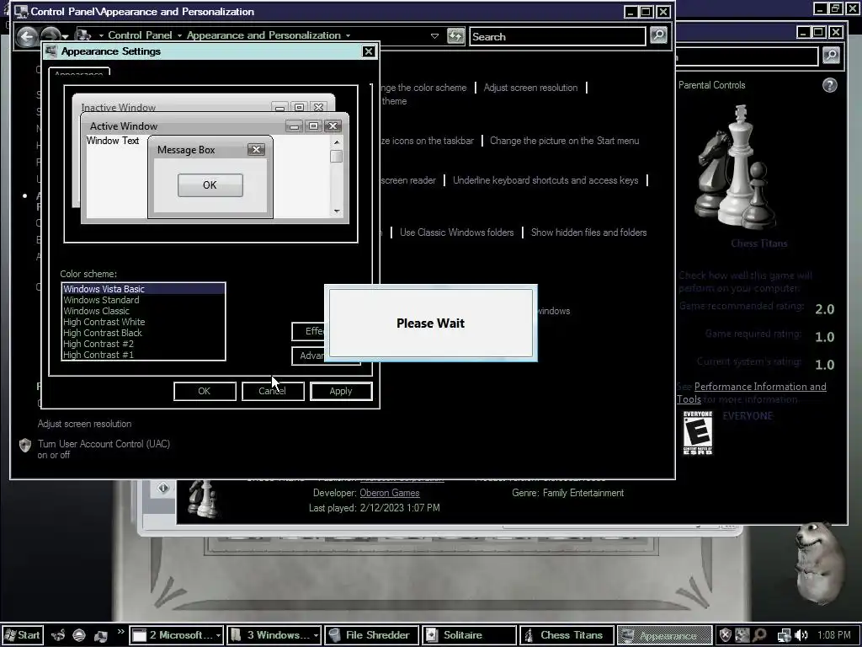Click the magnifier tray icon
The width and height of the screenshot is (862, 647).
pyautogui.click(x=760, y=635)
